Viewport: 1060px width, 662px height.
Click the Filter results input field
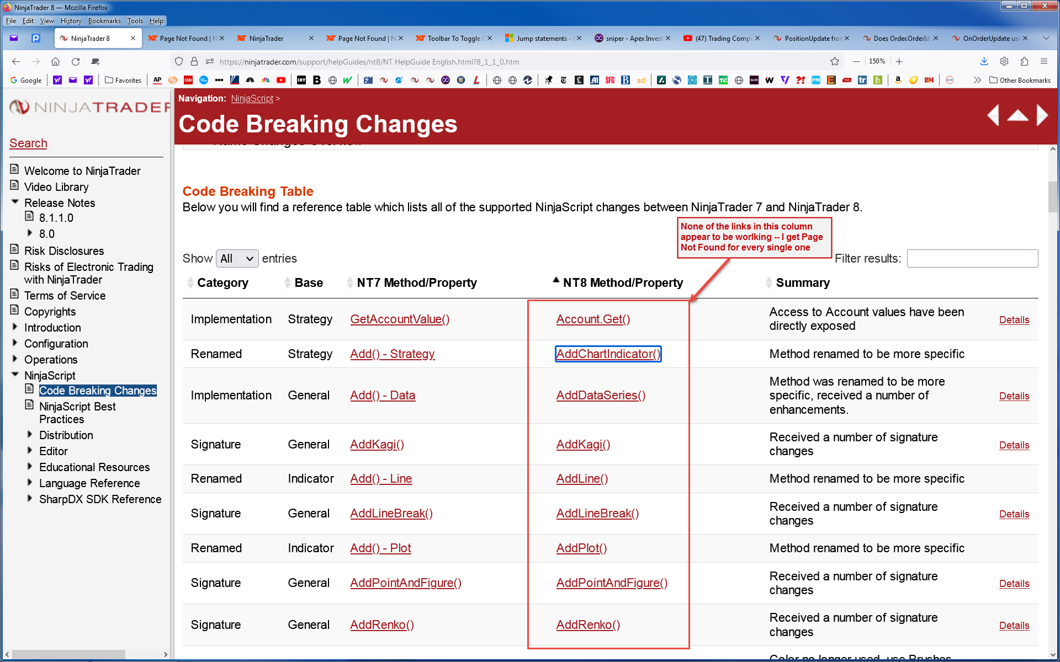pos(972,258)
